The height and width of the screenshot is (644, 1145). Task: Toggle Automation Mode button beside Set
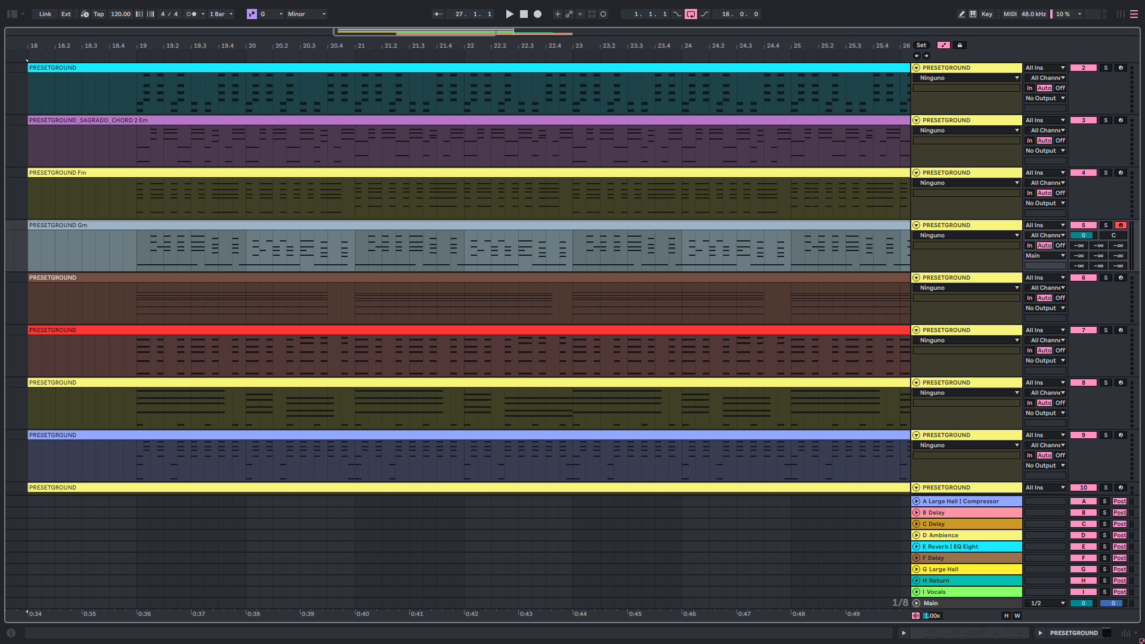pyautogui.click(x=943, y=45)
